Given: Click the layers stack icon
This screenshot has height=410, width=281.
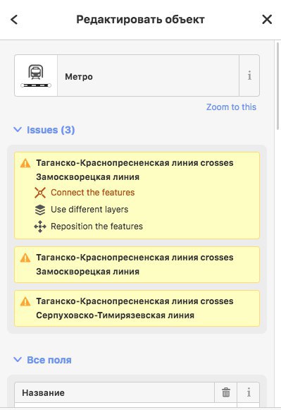Looking at the screenshot, I should pos(40,210).
